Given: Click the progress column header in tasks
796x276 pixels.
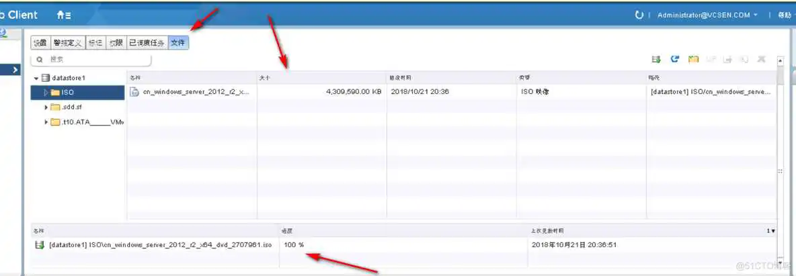Looking at the screenshot, I should (x=403, y=231).
